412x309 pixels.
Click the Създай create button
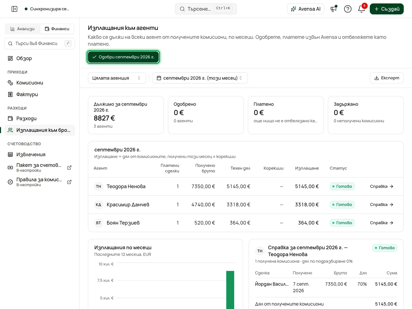(387, 9)
